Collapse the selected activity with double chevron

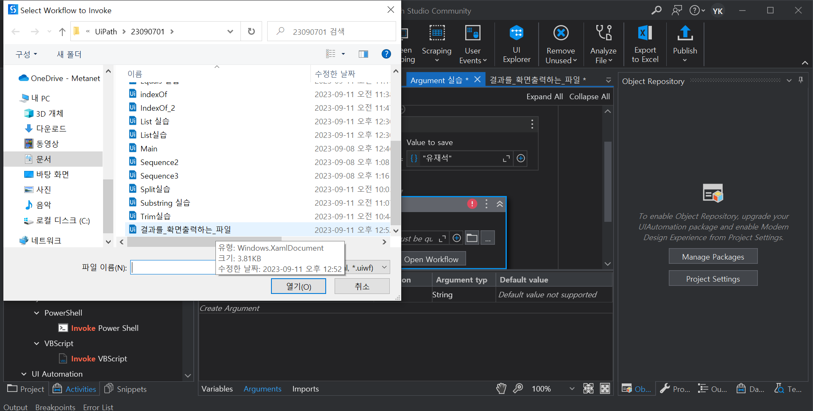point(500,204)
